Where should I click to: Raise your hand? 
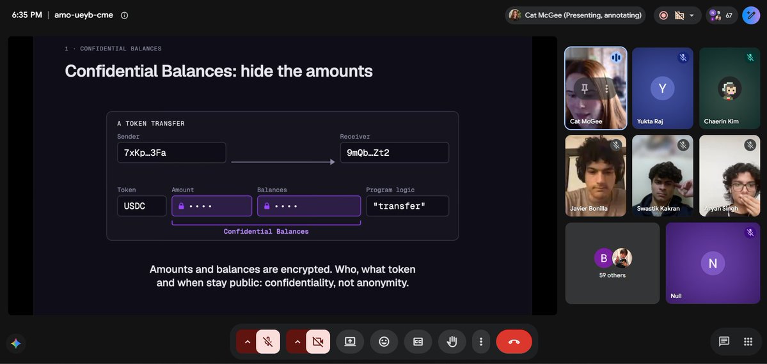click(452, 342)
